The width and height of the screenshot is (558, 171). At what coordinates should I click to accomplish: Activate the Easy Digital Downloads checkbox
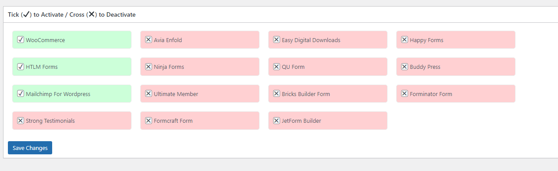(x=276, y=39)
